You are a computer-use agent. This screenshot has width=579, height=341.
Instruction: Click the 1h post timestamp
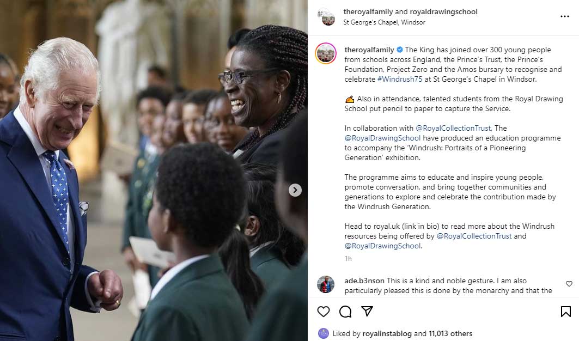coord(348,259)
